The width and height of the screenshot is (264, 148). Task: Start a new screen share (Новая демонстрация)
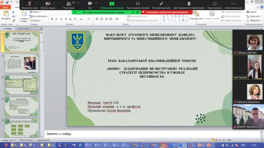(112, 5)
